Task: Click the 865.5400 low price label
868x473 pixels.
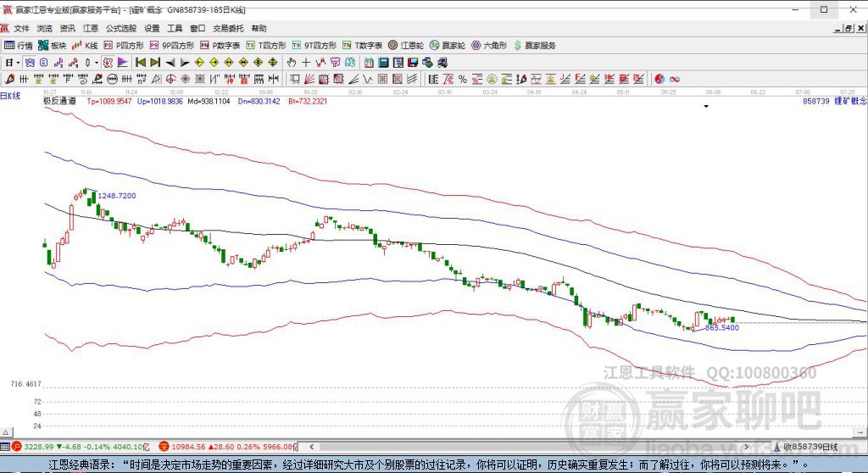Action: click(722, 328)
